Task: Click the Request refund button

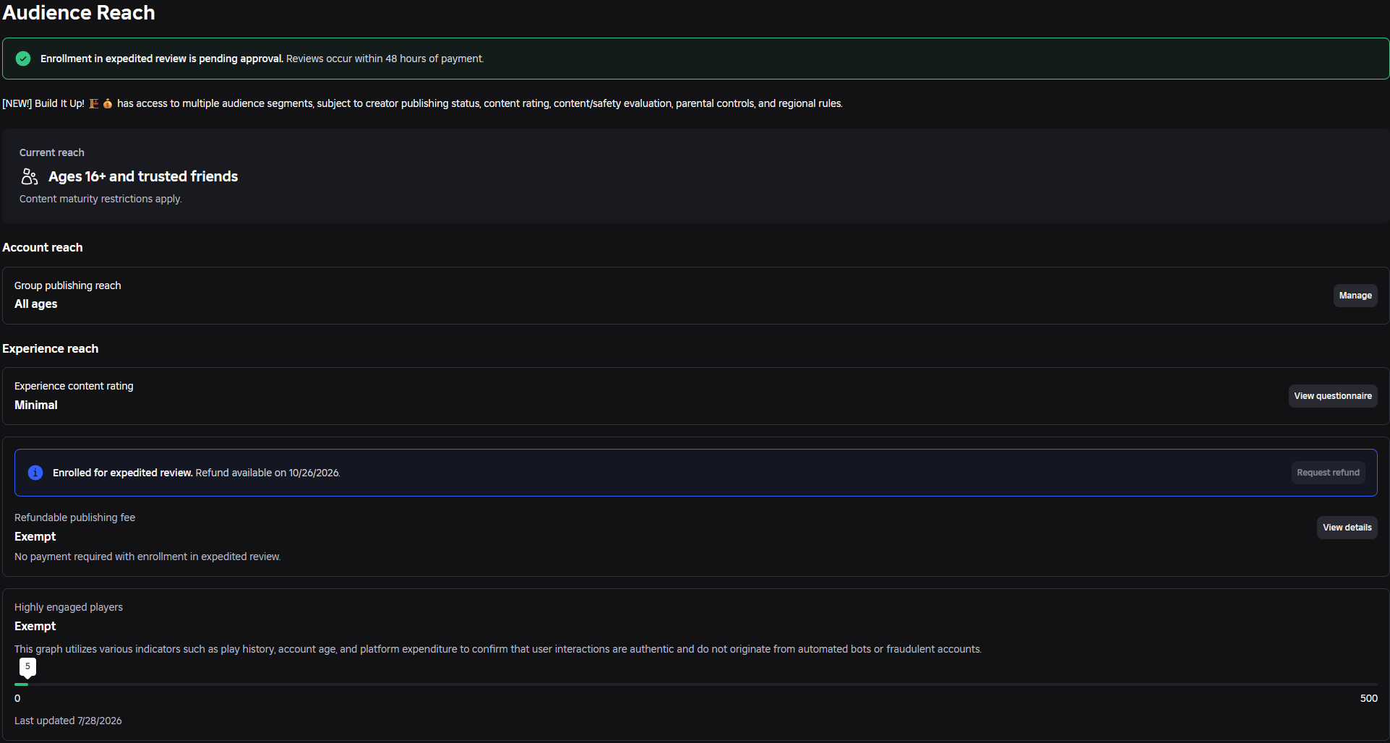Action: pos(1328,473)
